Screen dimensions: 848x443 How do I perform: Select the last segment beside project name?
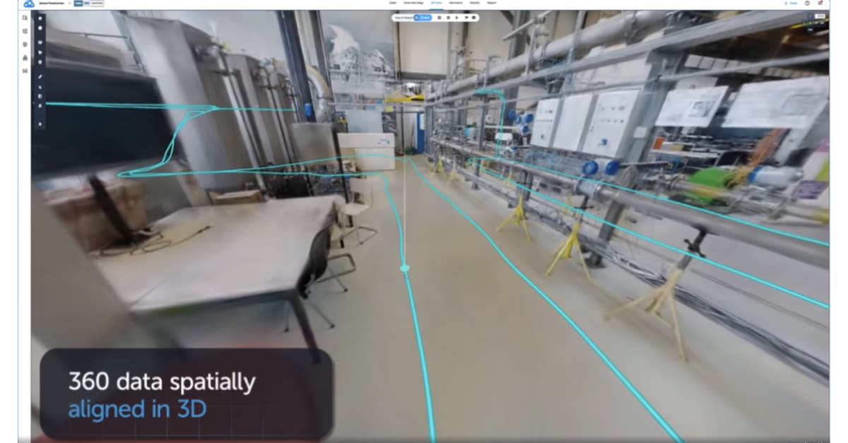tap(96, 4)
